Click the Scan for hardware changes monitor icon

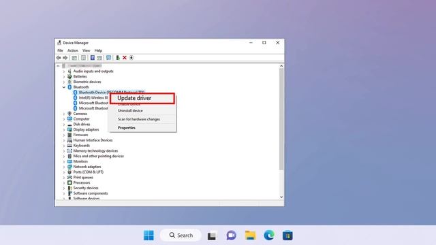click(x=109, y=57)
